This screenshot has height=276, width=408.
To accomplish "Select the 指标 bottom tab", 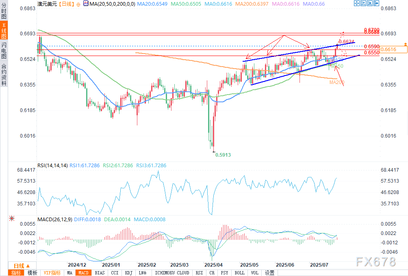I will (x=16, y=273).
